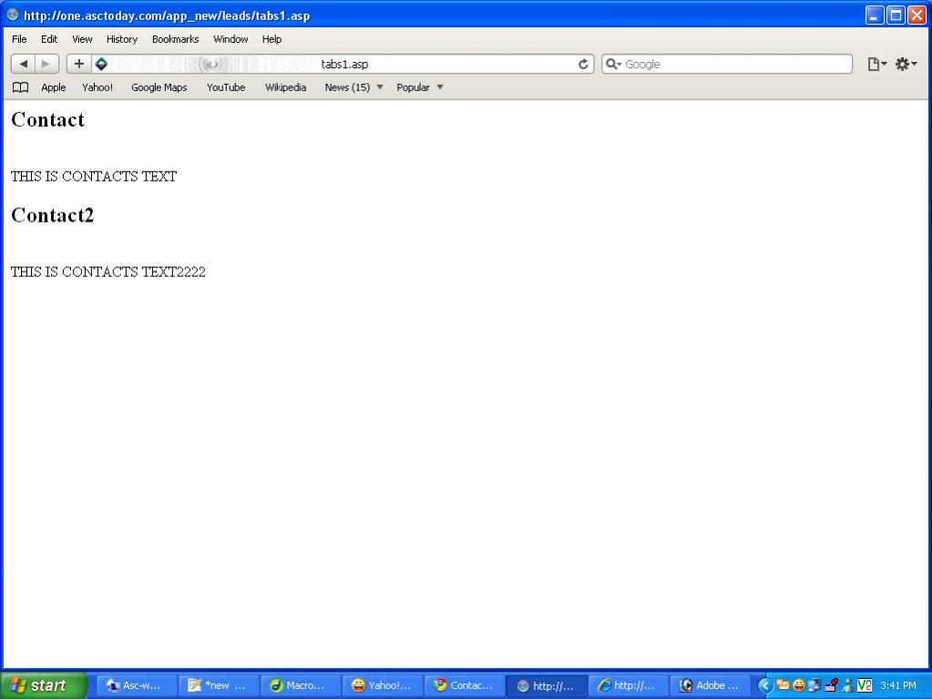Open the History menu

[x=122, y=39]
